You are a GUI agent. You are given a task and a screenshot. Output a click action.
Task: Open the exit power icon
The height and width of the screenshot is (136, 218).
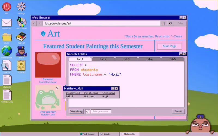coord(7,7)
